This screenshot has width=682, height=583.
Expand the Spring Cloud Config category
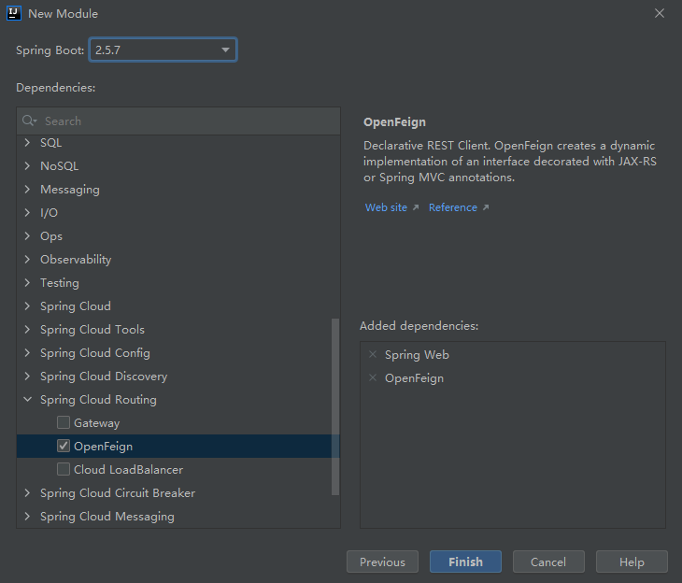click(x=27, y=353)
